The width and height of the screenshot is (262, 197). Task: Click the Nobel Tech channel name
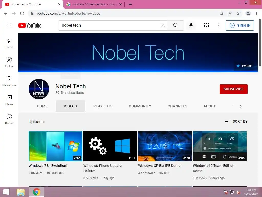coord(71,86)
